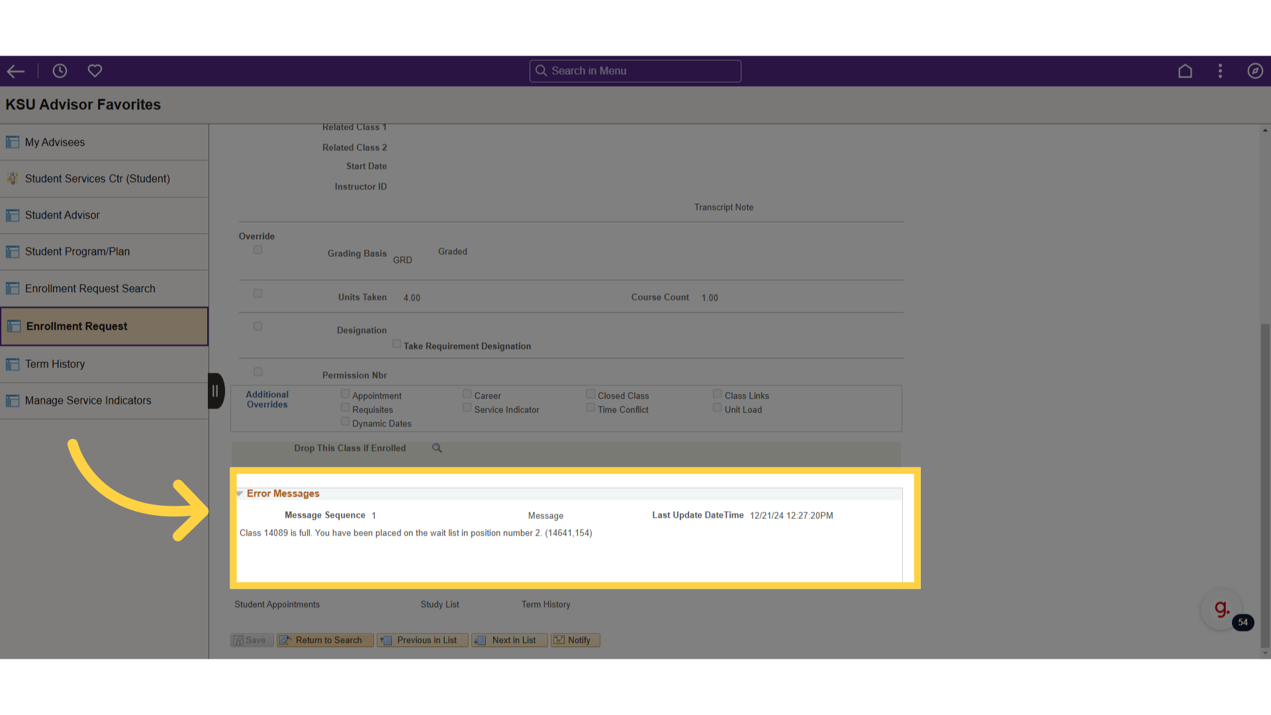Go to the home icon
Viewport: 1271px width, 715px height.
[x=1185, y=71]
